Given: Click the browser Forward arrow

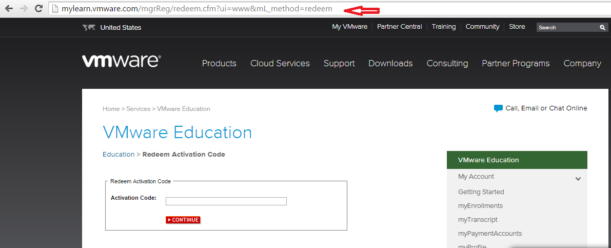Looking at the screenshot, I should (x=24, y=9).
